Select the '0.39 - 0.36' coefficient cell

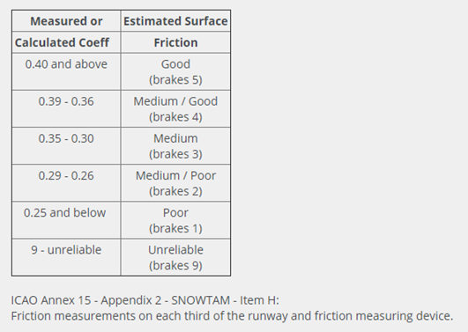click(x=66, y=109)
